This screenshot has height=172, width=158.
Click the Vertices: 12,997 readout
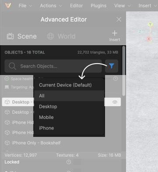point(21,155)
